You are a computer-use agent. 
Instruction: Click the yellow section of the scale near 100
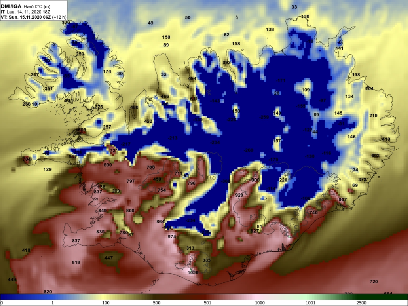click(x=104, y=297)
